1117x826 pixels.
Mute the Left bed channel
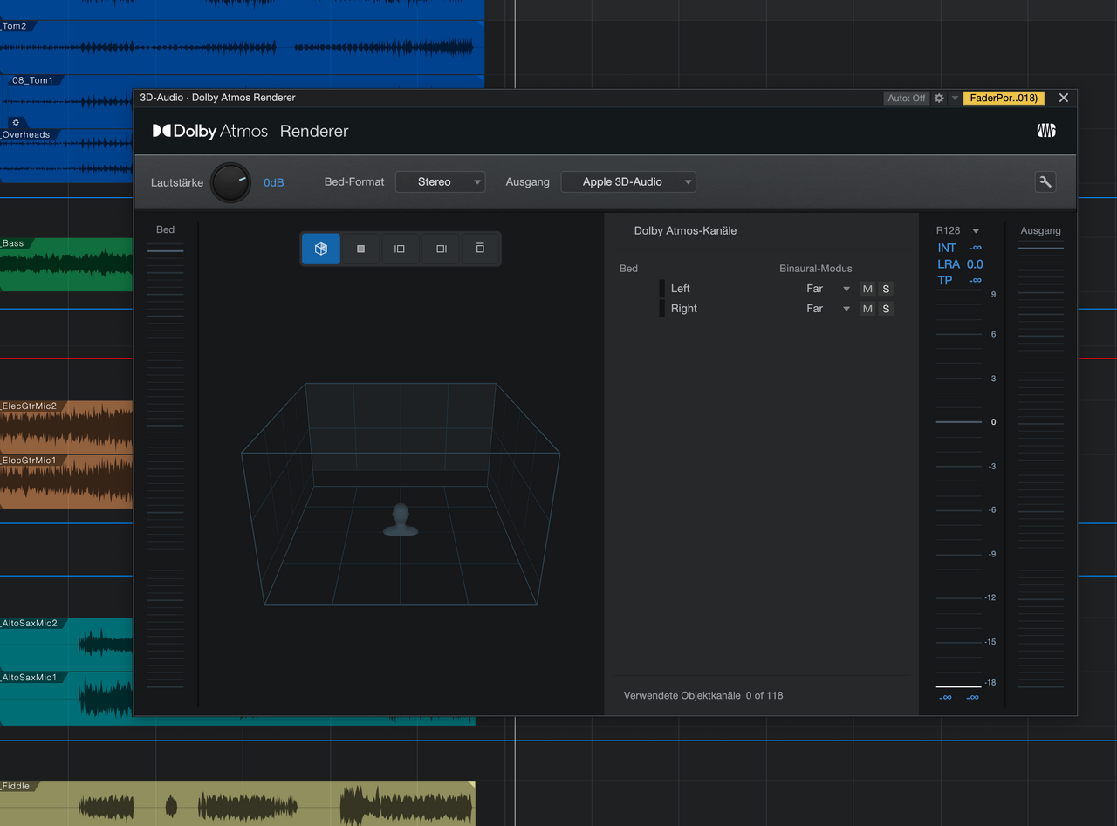pos(867,289)
